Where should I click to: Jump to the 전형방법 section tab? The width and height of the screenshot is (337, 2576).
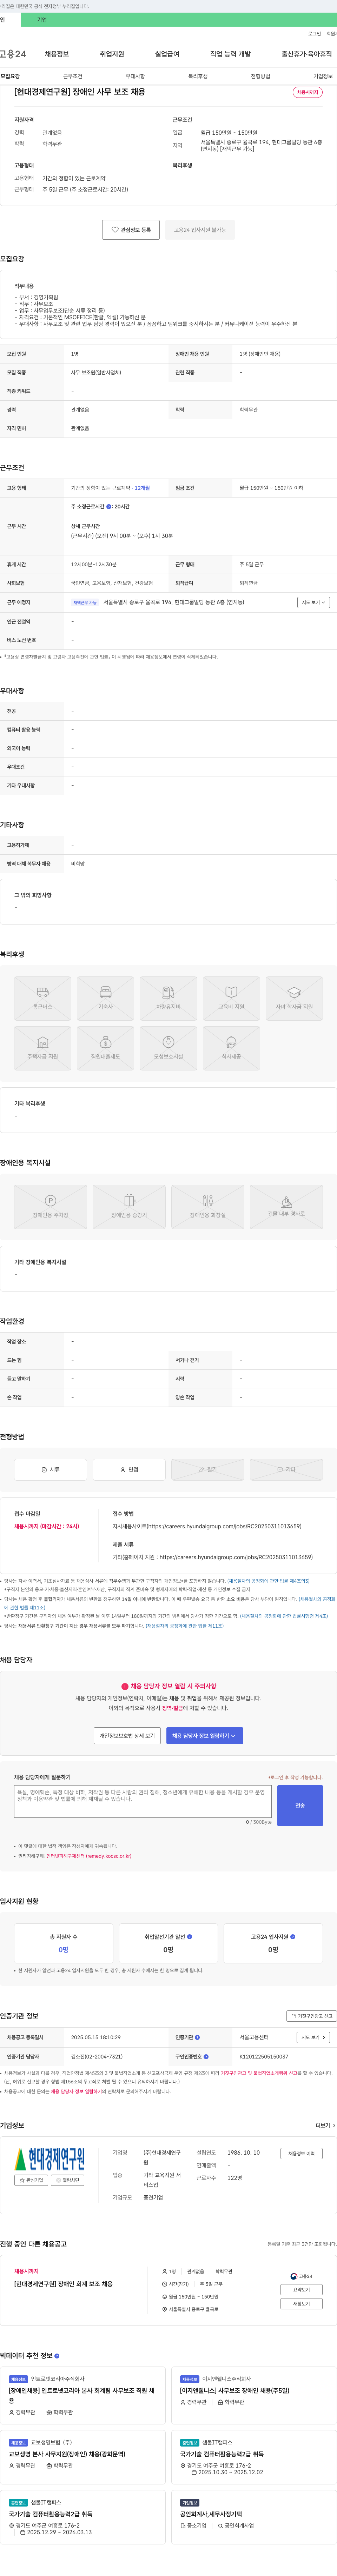260,76
